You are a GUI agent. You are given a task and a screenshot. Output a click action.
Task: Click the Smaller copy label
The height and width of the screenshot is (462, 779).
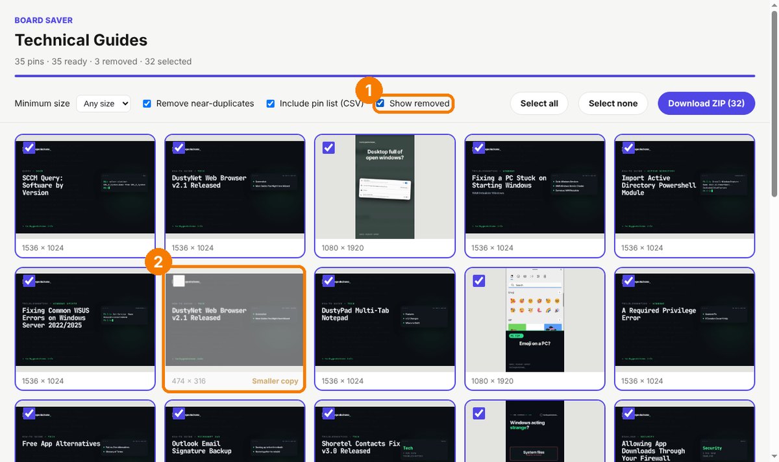click(x=275, y=381)
